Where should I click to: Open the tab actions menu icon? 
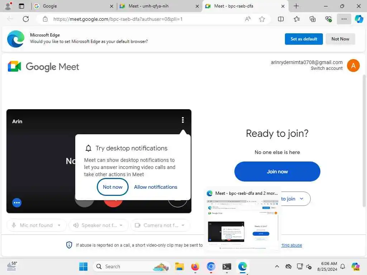coord(21,6)
